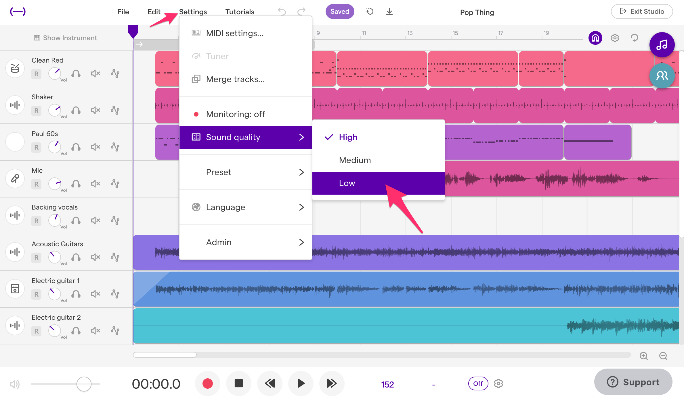Mute the Shaker track

pos(95,110)
